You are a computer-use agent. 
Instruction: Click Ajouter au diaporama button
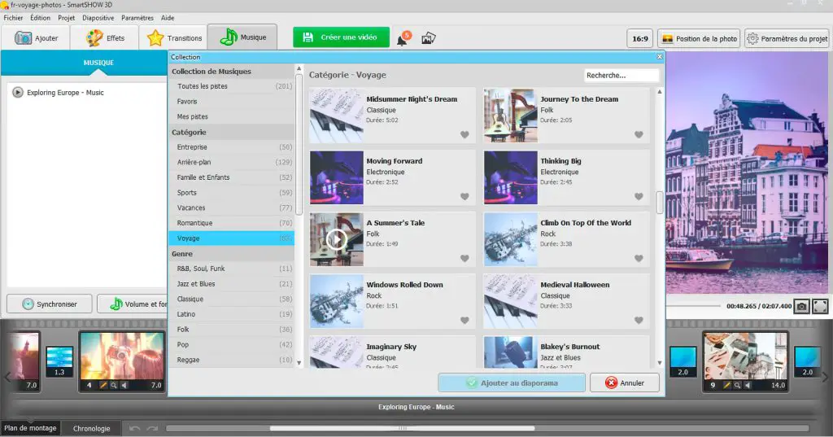click(511, 382)
